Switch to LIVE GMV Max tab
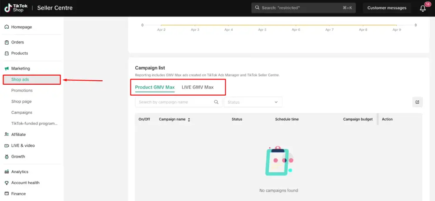This screenshot has width=435, height=201. pyautogui.click(x=197, y=87)
